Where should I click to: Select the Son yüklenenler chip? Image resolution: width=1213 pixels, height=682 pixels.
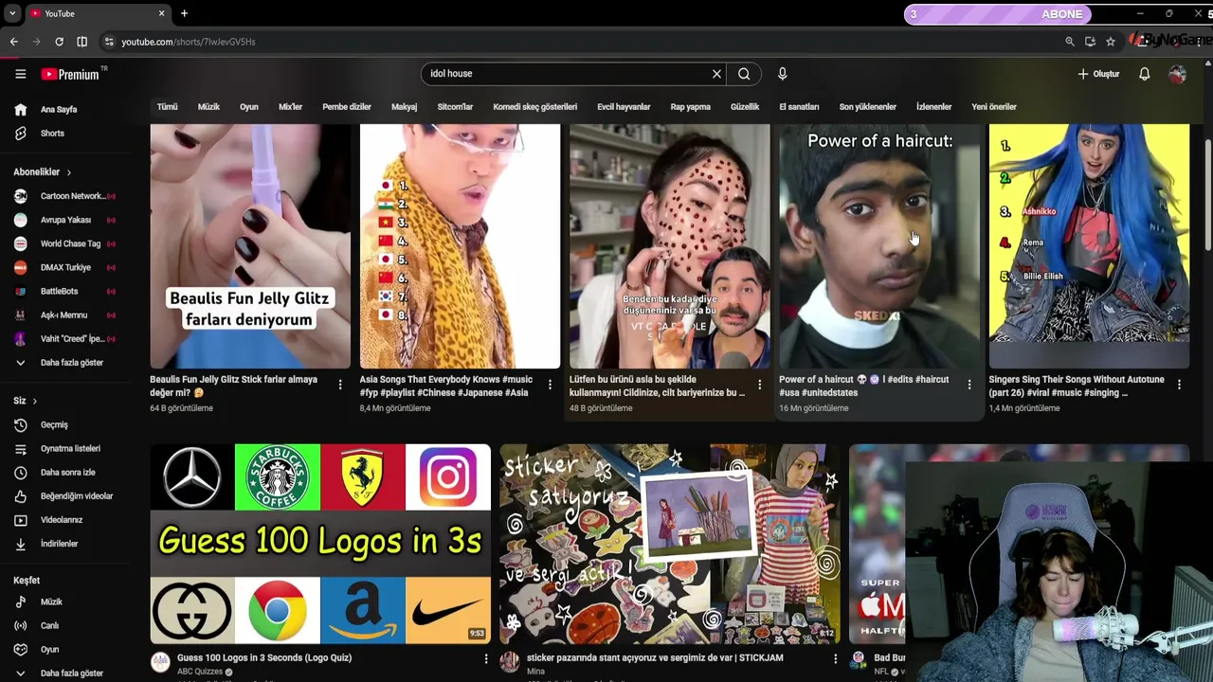click(x=867, y=107)
